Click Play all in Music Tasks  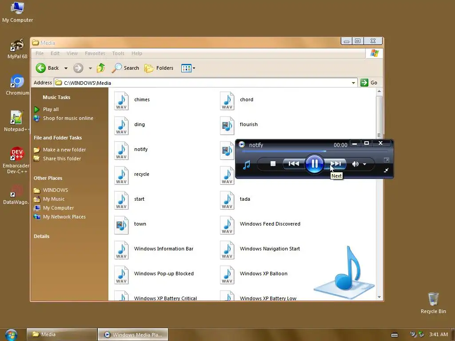[x=51, y=109]
